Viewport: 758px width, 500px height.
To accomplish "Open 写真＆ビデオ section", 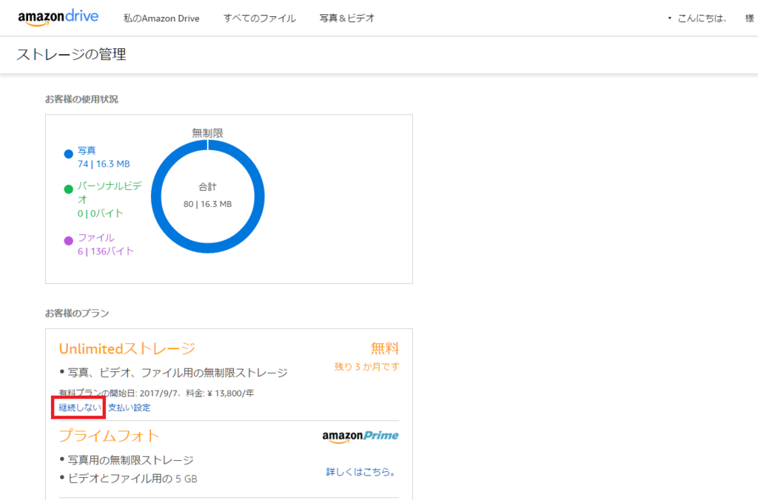I will [347, 18].
